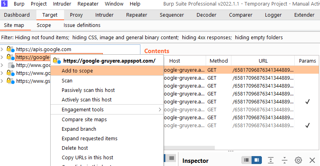Select Add to scope in context menu
Screen dimensions: 320x166
pyautogui.click(x=78, y=71)
